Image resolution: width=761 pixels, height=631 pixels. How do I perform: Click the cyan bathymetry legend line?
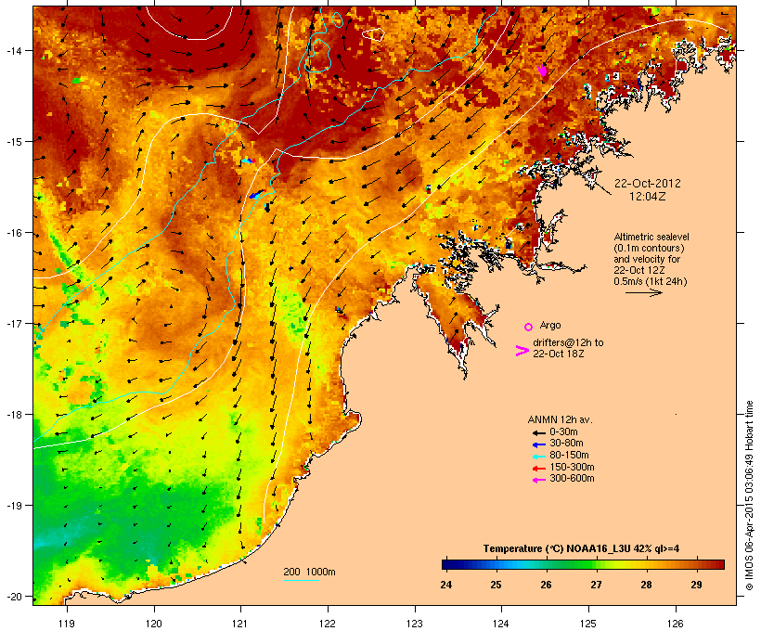click(301, 580)
